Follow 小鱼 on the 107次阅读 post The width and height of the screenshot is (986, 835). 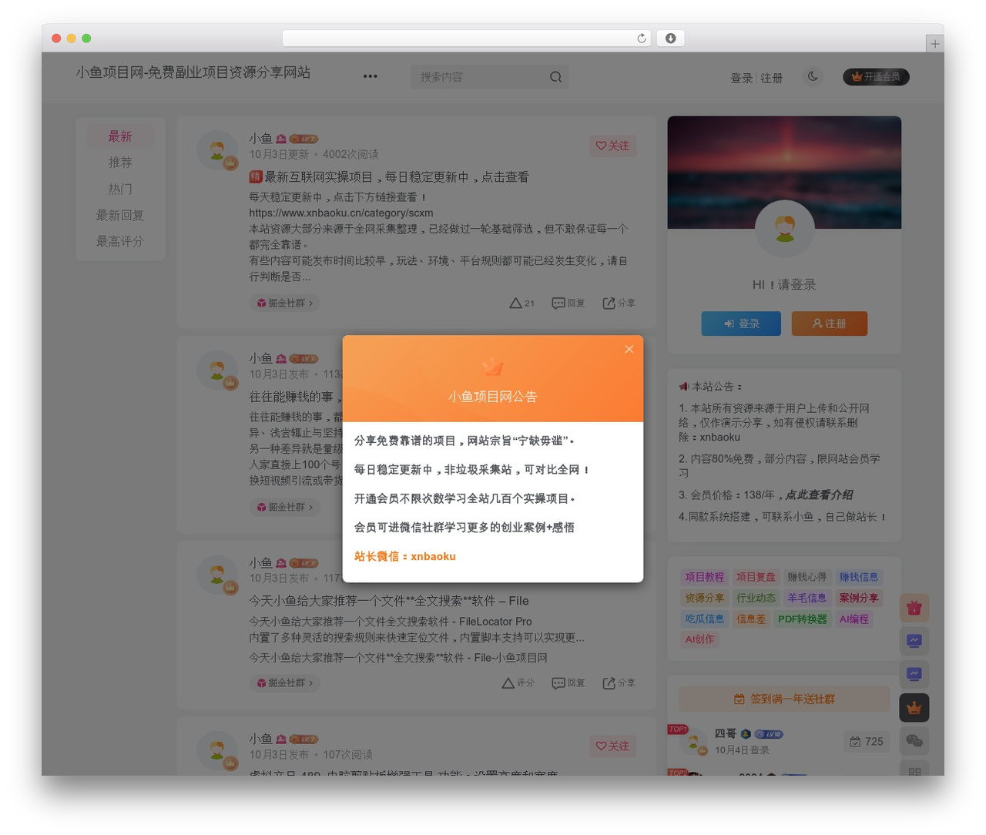click(x=612, y=746)
